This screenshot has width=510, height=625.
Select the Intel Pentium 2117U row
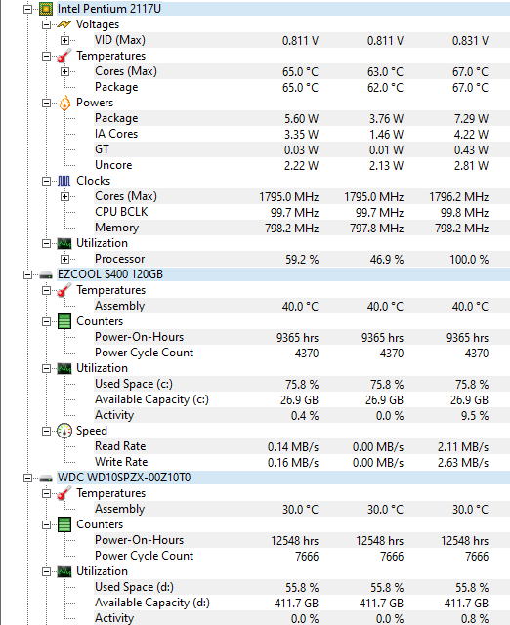[x=283, y=9]
